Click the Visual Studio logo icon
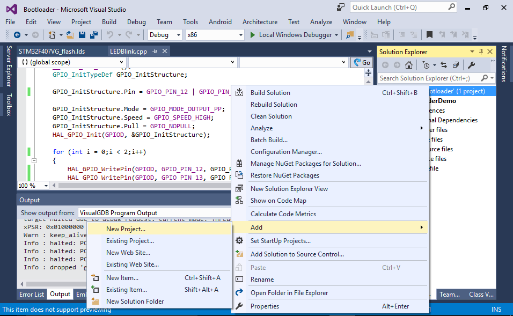Viewport: 513px width, 316px height. pyautogui.click(x=12, y=9)
